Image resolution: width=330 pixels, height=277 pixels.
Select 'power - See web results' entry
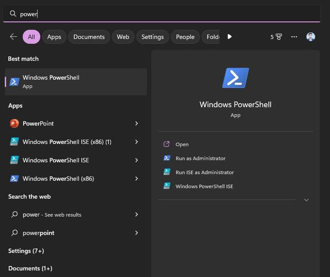click(76, 214)
